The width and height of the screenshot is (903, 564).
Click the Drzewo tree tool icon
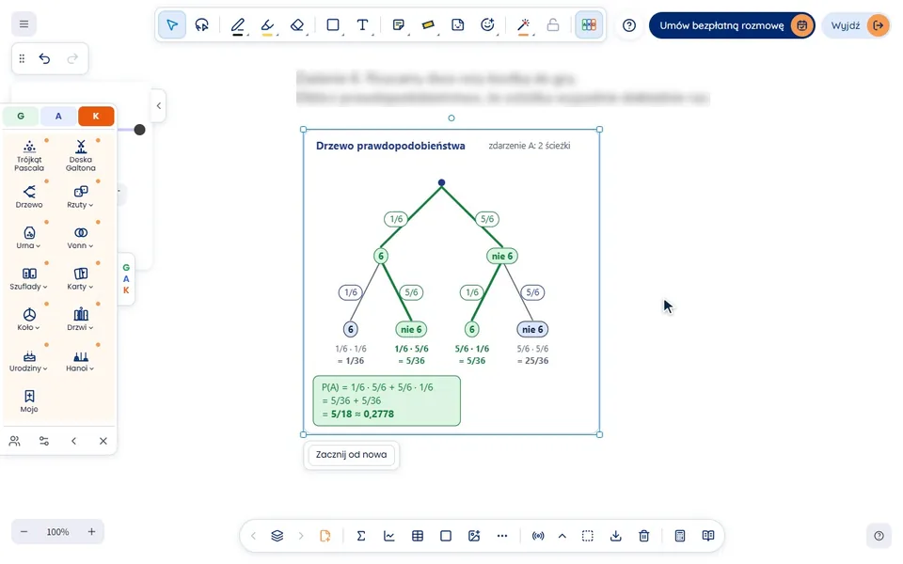click(29, 196)
